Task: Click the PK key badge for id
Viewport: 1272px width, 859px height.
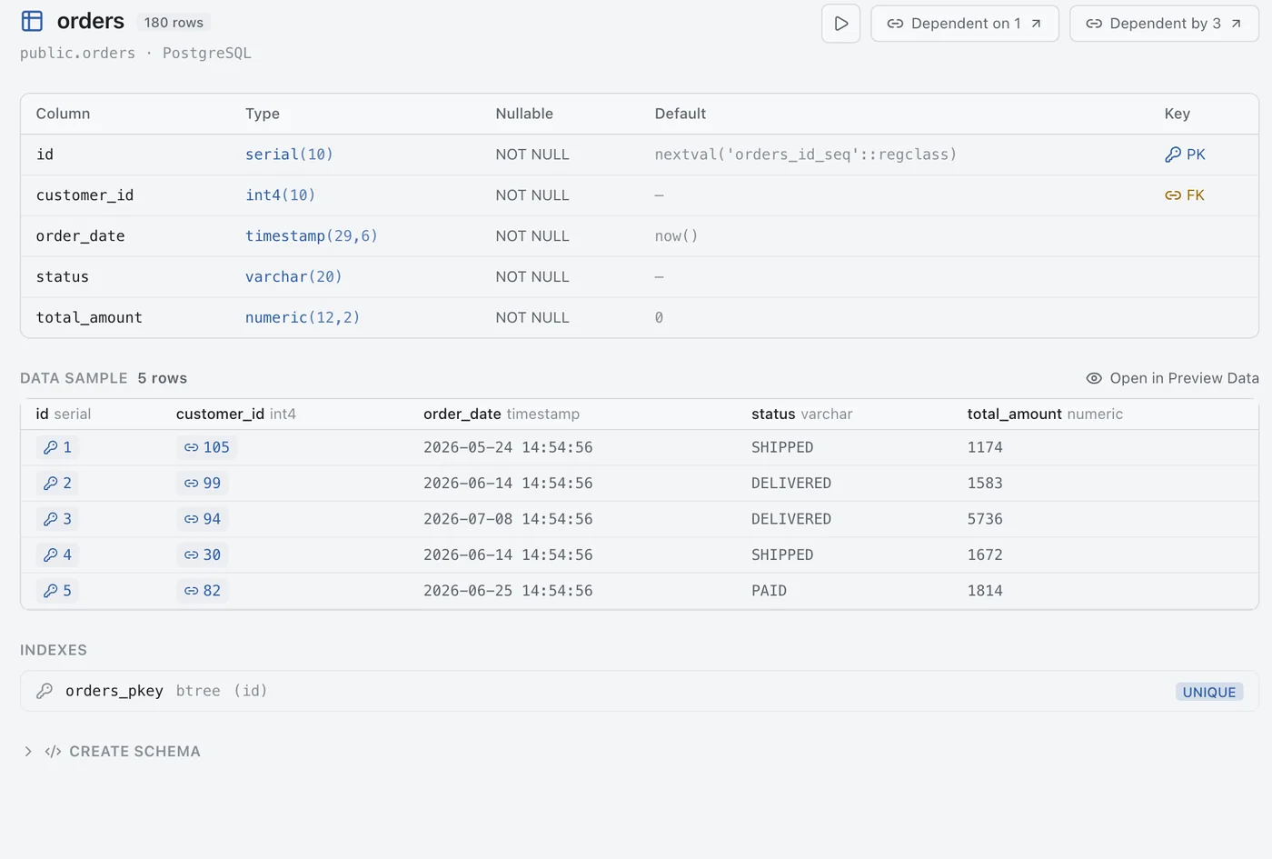Action: point(1185,155)
